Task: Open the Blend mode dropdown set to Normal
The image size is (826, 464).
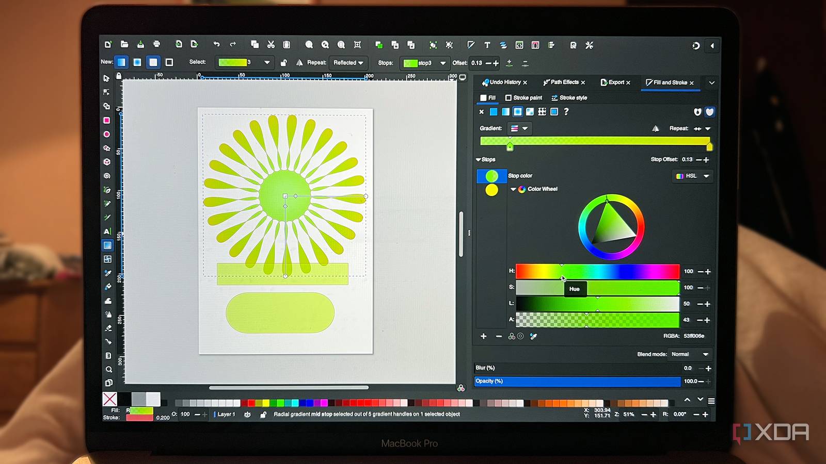Action: (x=690, y=354)
